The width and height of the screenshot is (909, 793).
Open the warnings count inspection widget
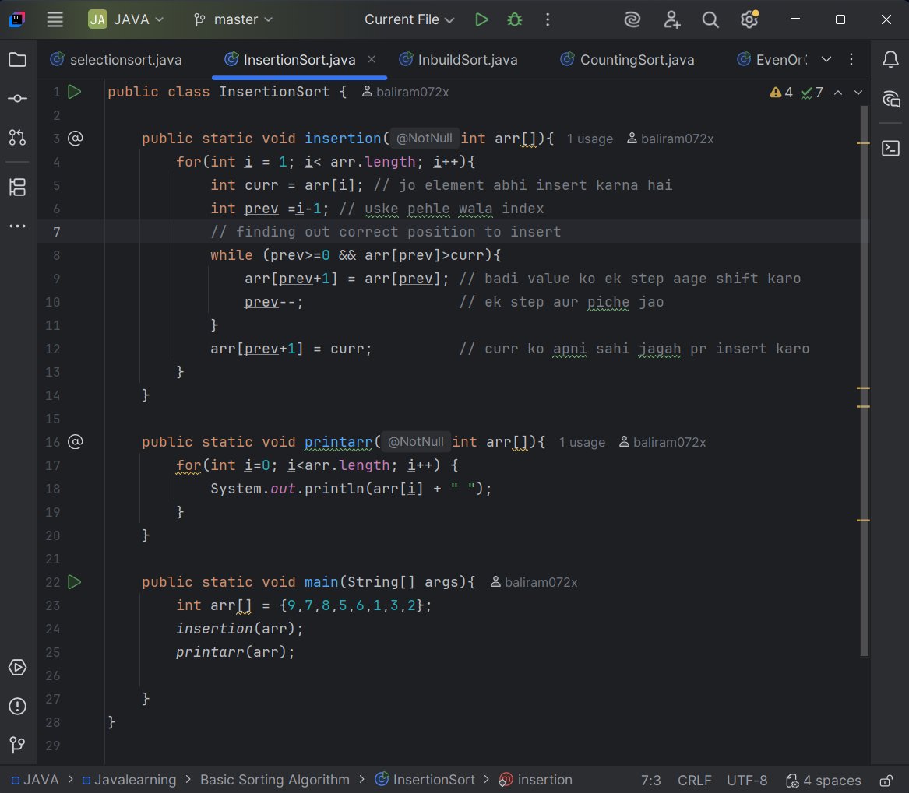click(781, 92)
